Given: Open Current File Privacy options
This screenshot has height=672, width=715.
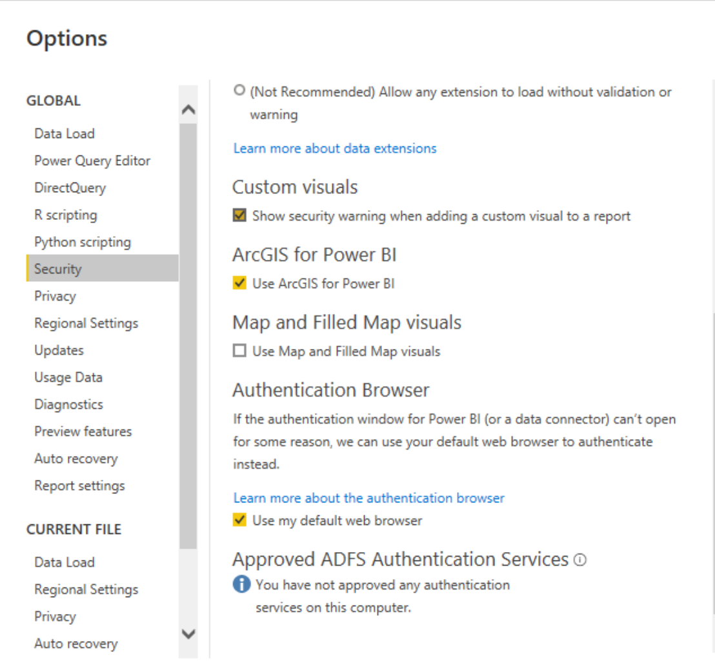Looking at the screenshot, I should [x=55, y=617].
